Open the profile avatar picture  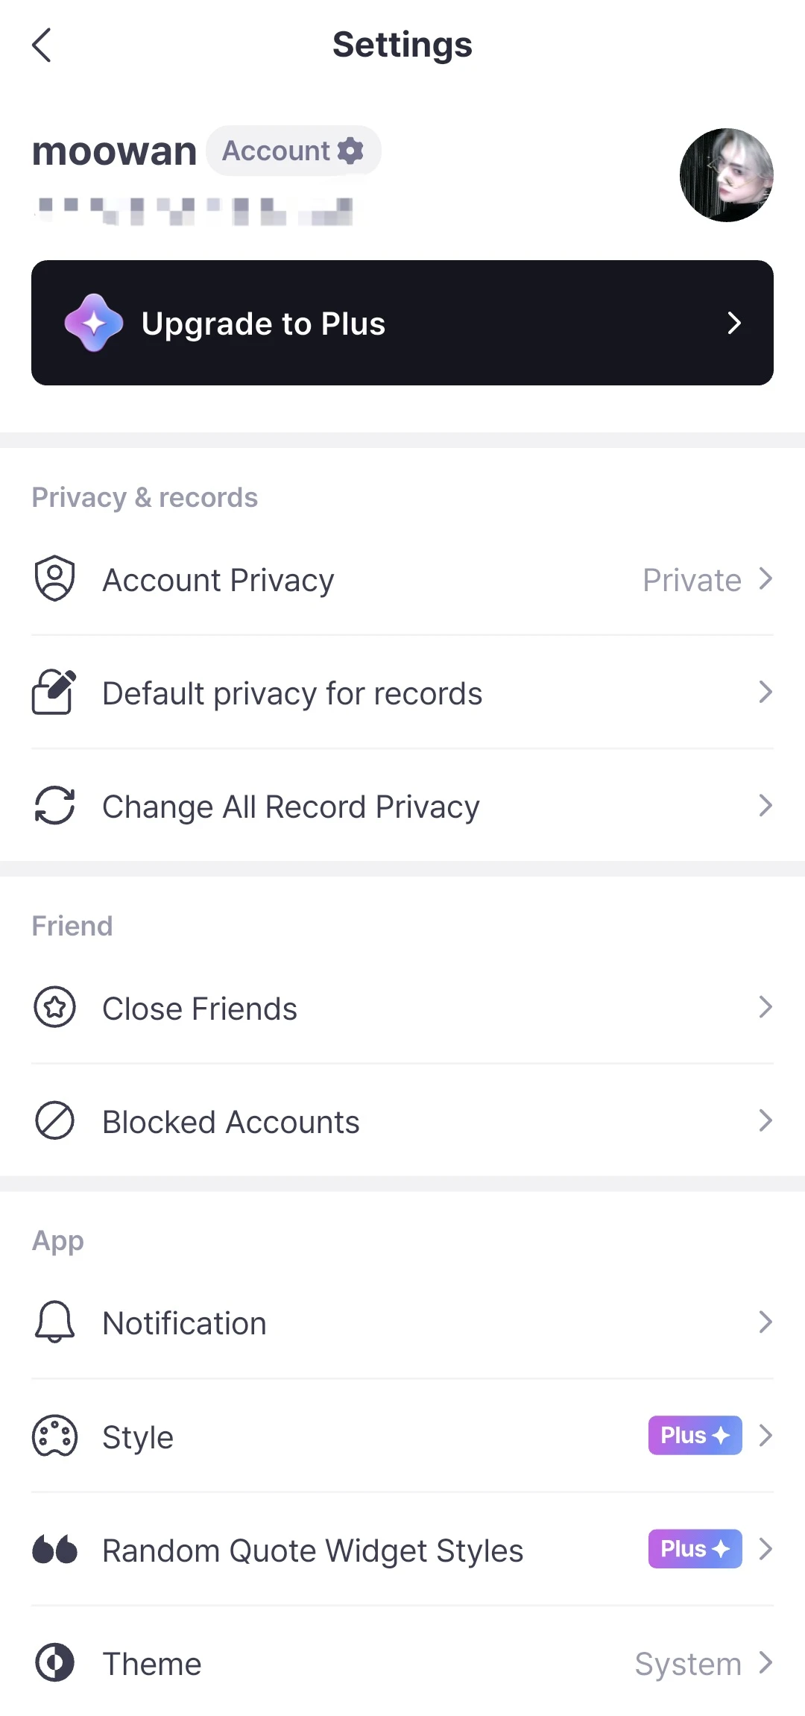click(726, 175)
